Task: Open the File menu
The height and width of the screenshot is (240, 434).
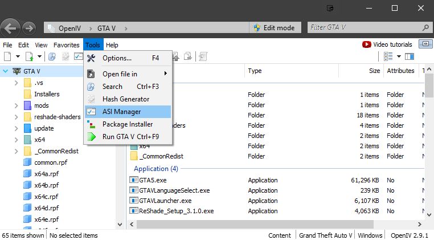Action: pyautogui.click(x=7, y=45)
